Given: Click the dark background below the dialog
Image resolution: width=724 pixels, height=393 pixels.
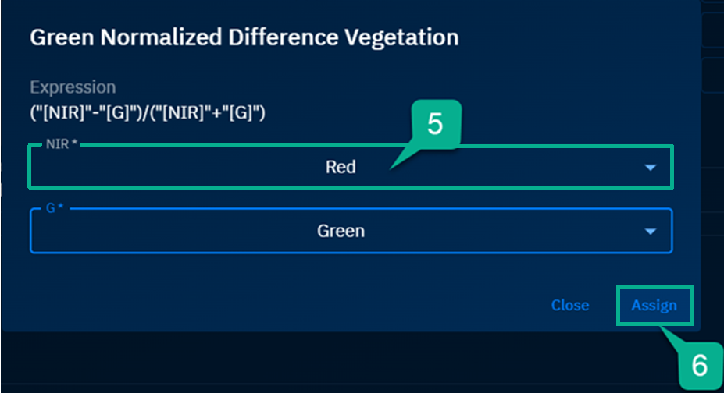Looking at the screenshot, I should [x=312, y=363].
